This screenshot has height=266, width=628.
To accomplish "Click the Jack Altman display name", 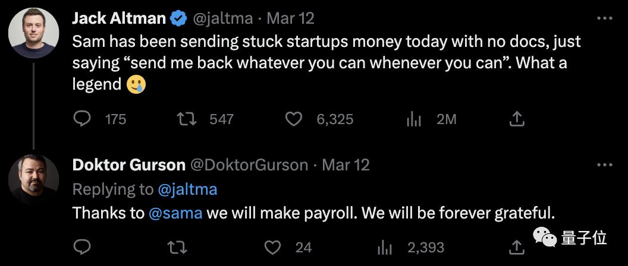I will coord(119,18).
